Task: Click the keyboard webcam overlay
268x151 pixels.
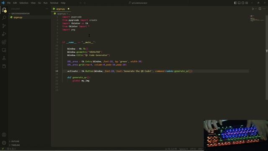Action: [x=236, y=135]
